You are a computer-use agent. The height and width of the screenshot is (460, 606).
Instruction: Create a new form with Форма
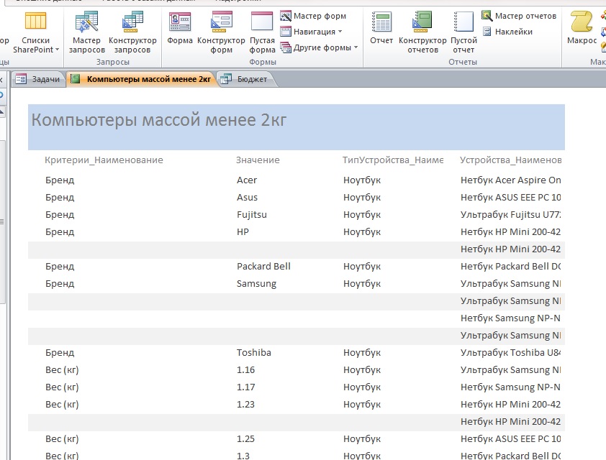(180, 28)
